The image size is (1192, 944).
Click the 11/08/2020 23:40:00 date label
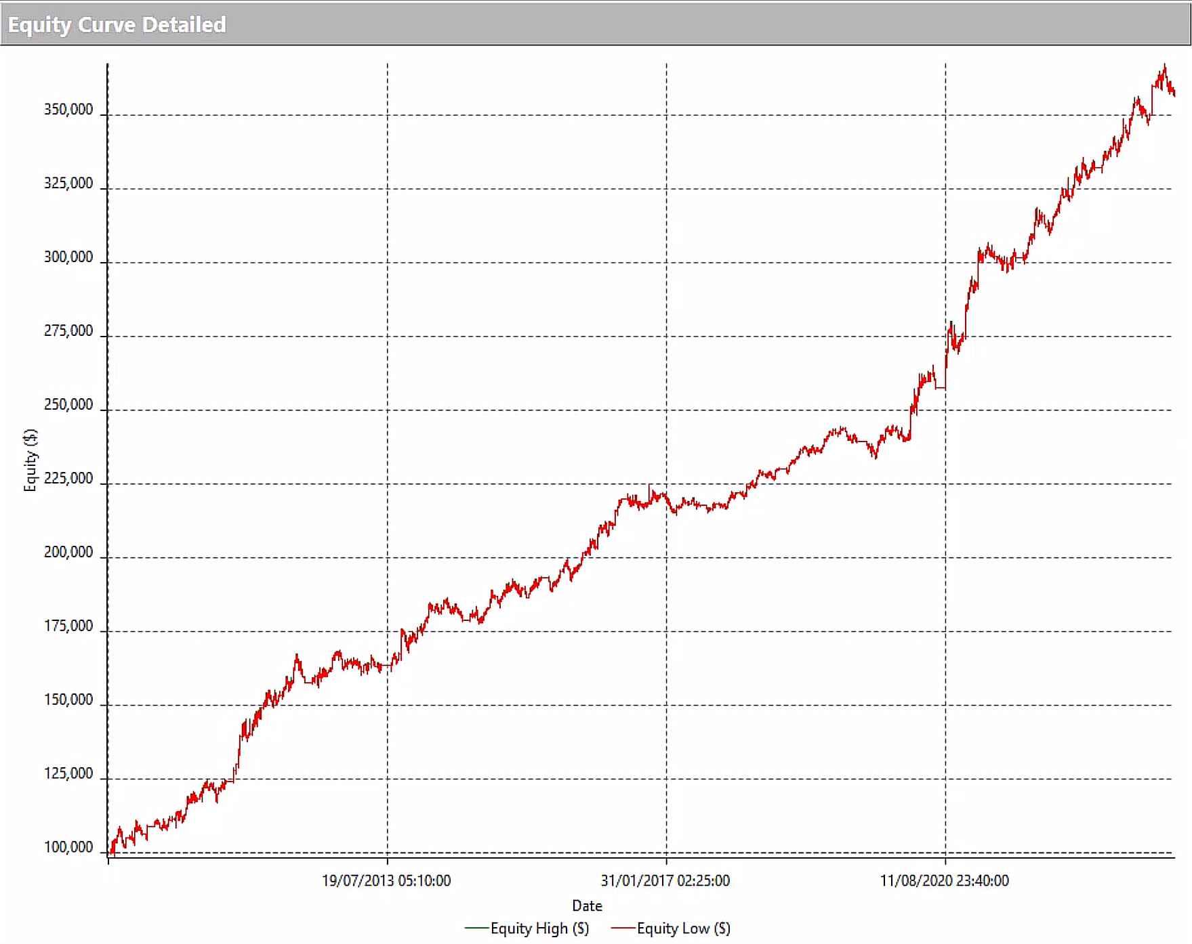pyautogui.click(x=944, y=880)
